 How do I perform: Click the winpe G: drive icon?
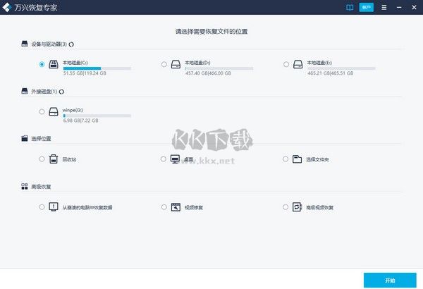point(54,111)
